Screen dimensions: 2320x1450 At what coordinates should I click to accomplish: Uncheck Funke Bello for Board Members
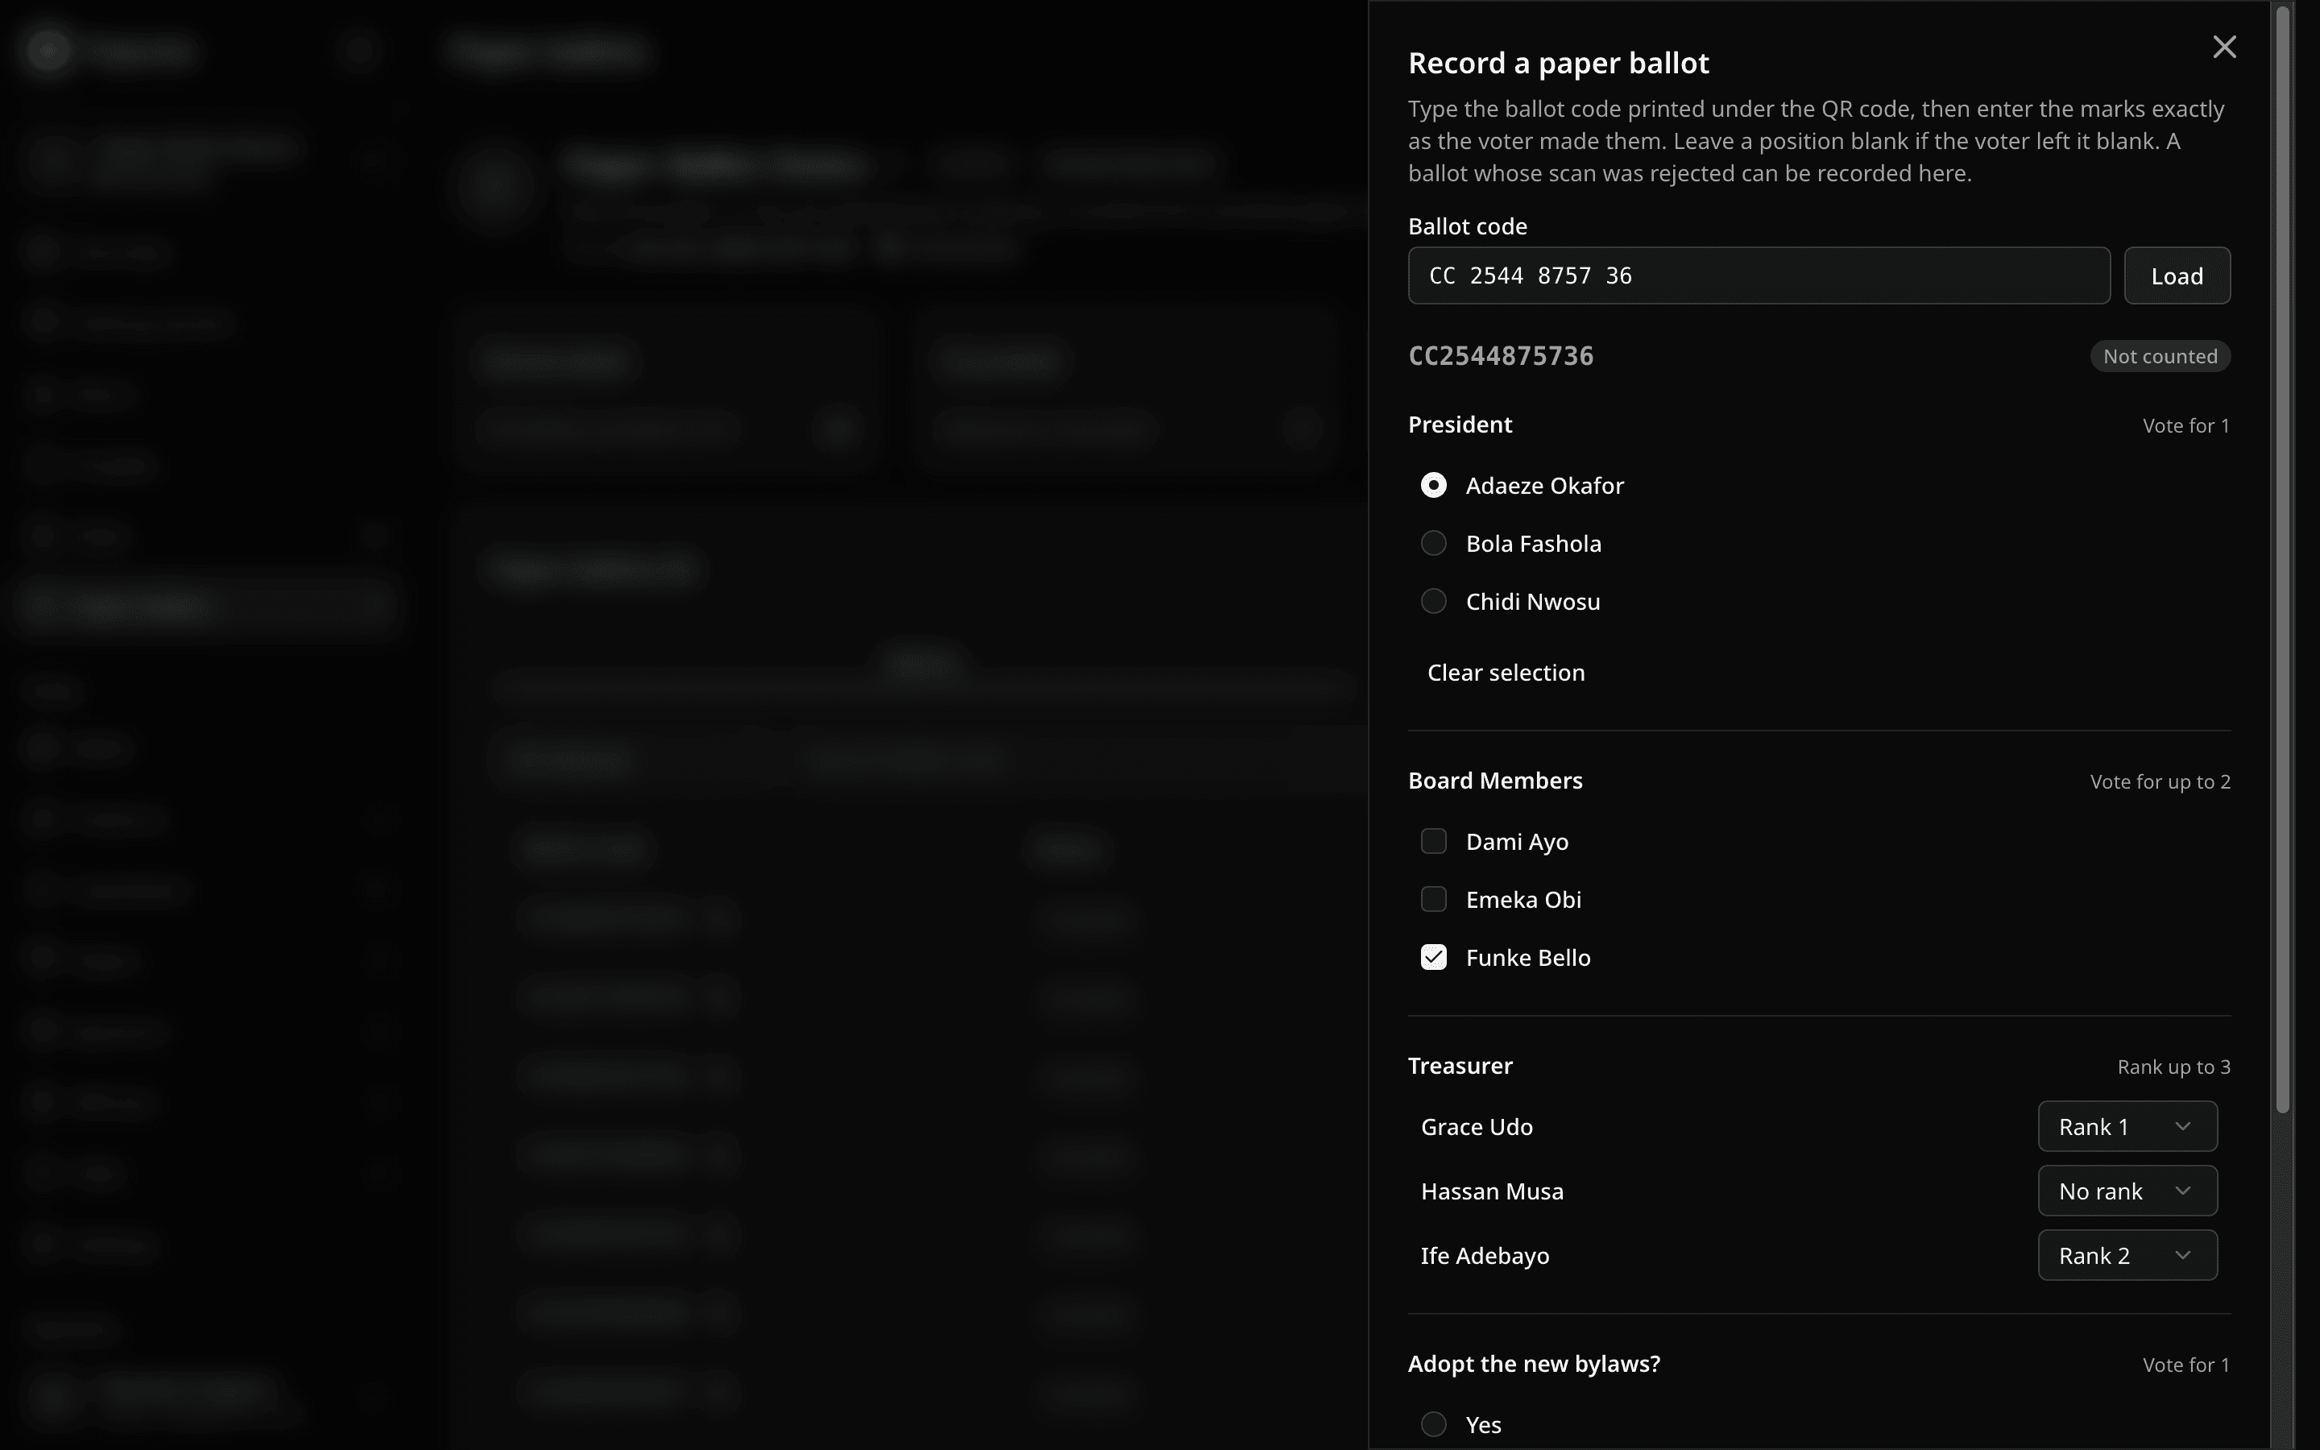[x=1433, y=957]
